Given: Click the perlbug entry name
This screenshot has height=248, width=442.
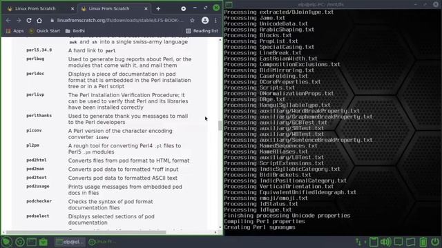Looking at the screenshot, I should (x=35, y=59).
